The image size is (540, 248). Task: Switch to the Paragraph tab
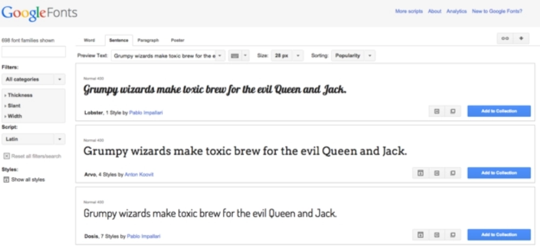click(148, 40)
